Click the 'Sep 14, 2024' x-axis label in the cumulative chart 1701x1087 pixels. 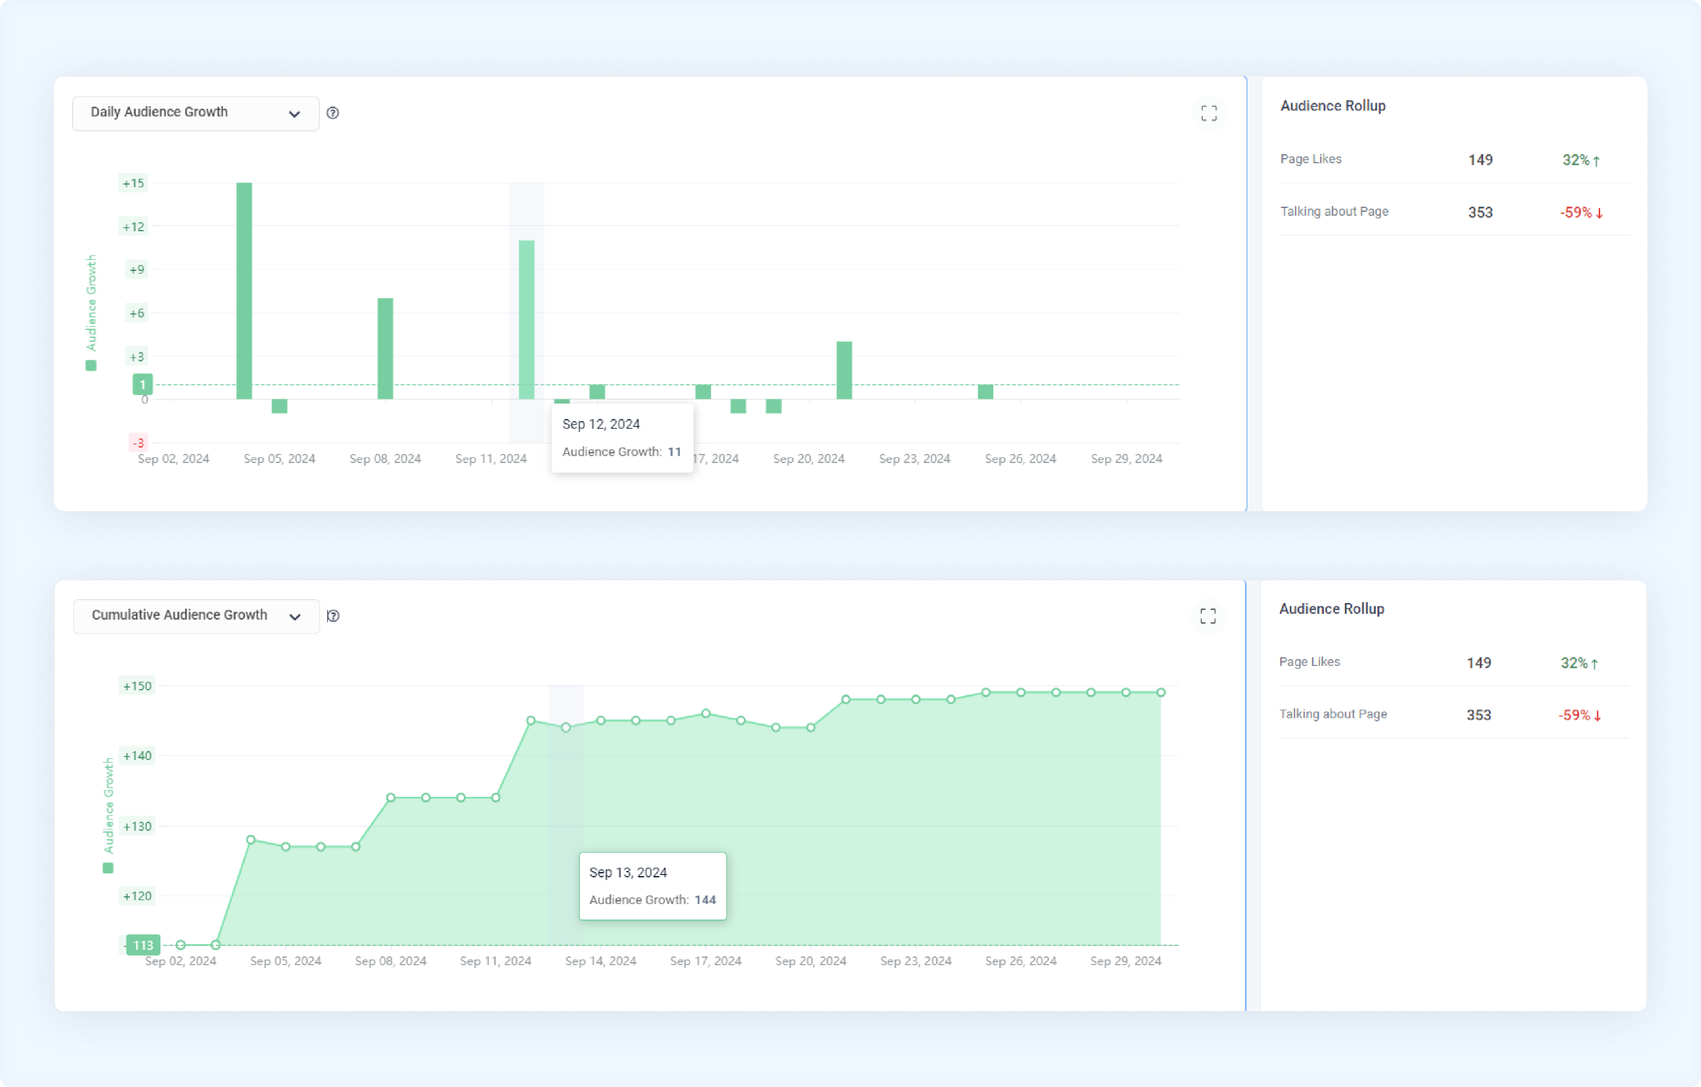(600, 961)
